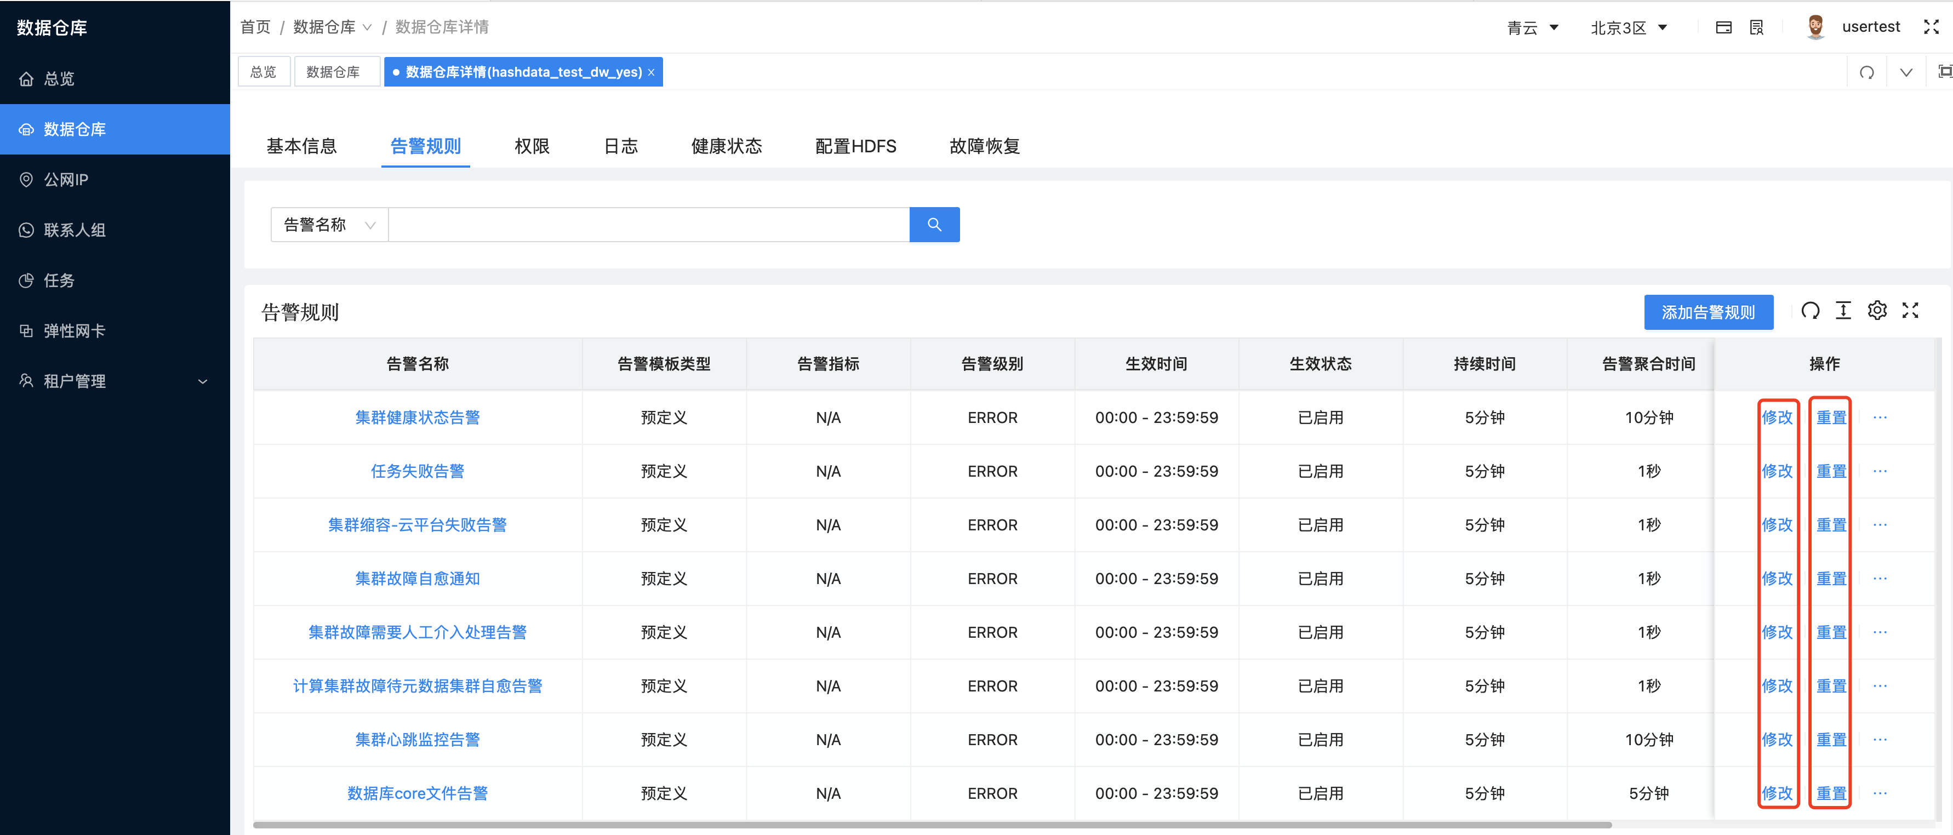
Task: Open the 集群健康状态告警 rule link
Action: (x=417, y=417)
